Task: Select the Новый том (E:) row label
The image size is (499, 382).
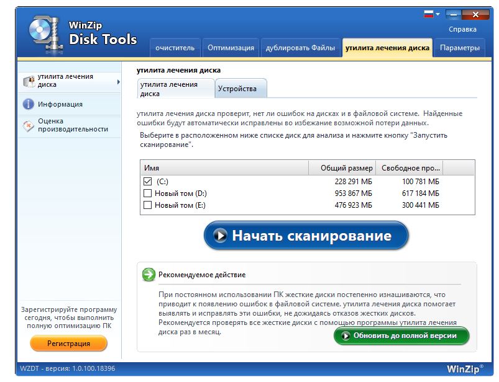Action: tap(180, 205)
